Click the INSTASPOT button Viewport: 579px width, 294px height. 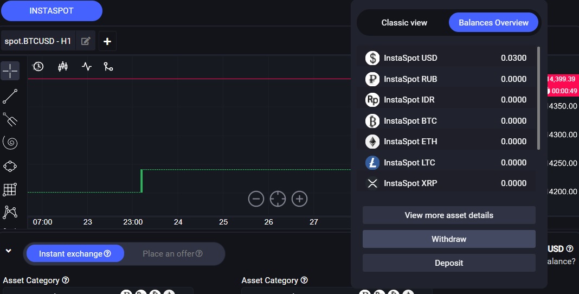point(52,11)
